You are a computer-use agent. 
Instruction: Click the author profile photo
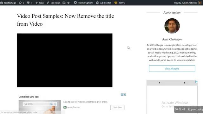click(x=172, y=26)
